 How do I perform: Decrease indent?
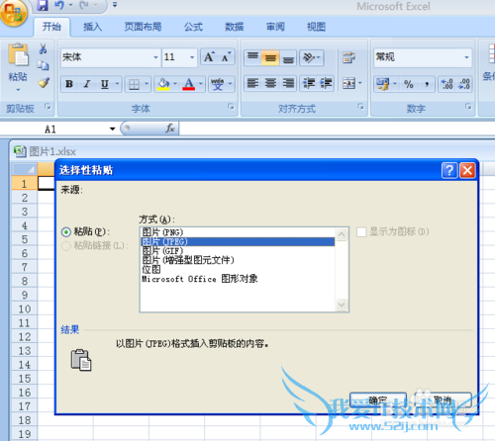click(x=309, y=83)
